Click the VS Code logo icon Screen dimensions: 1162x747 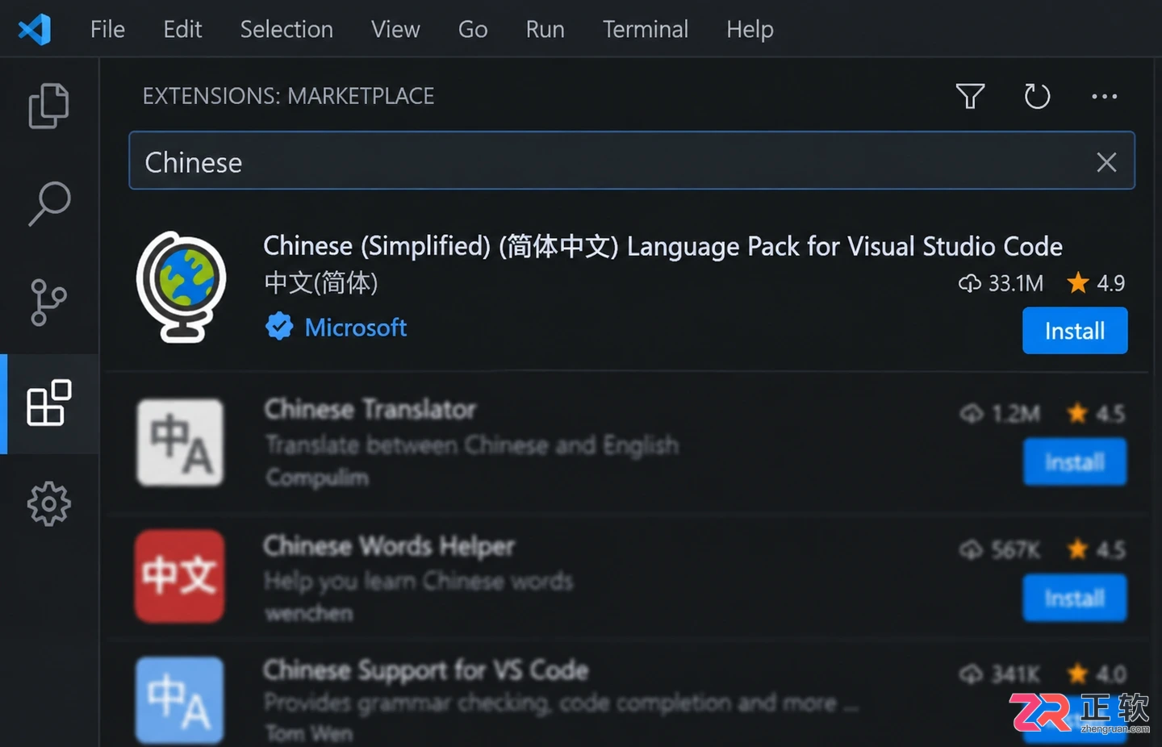point(35,30)
